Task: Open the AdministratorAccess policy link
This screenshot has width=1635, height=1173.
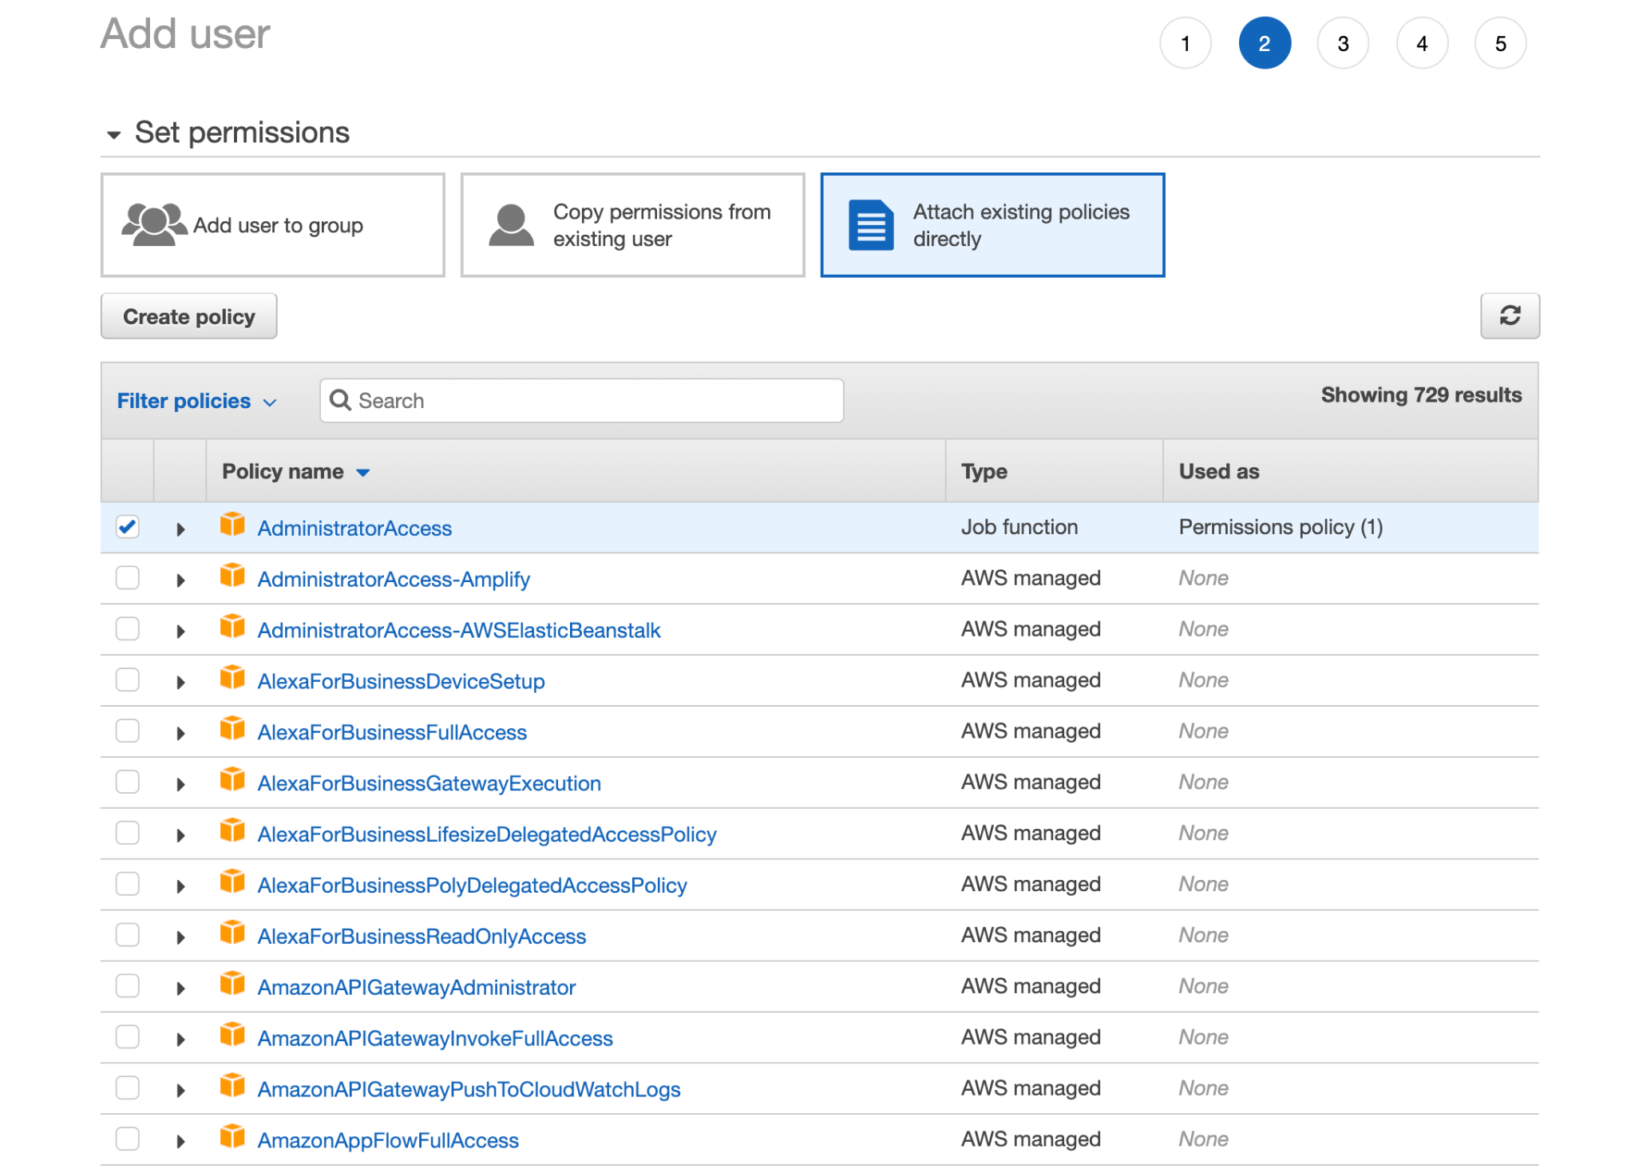Action: tap(354, 528)
